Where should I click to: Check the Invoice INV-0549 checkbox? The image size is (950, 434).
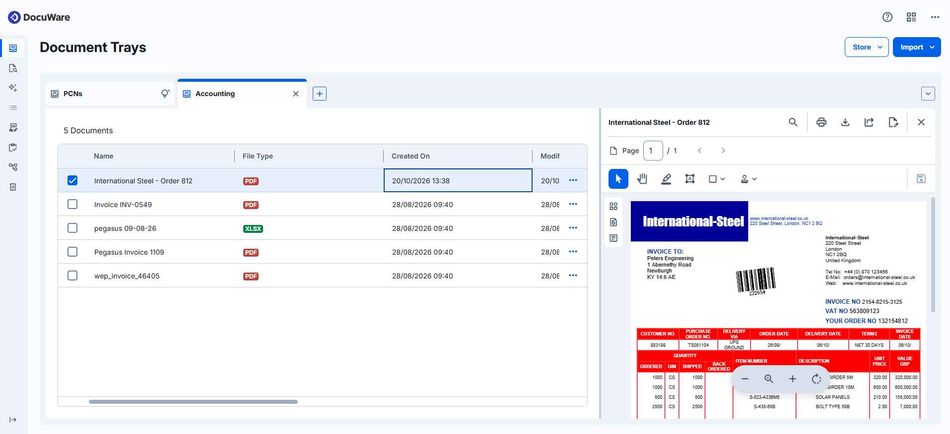click(x=72, y=204)
